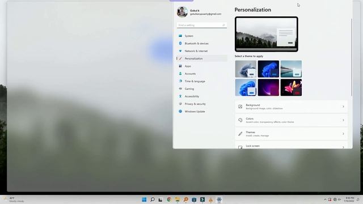Click the Personalization page heading
Screen dimensions: 363x204
[252, 10]
